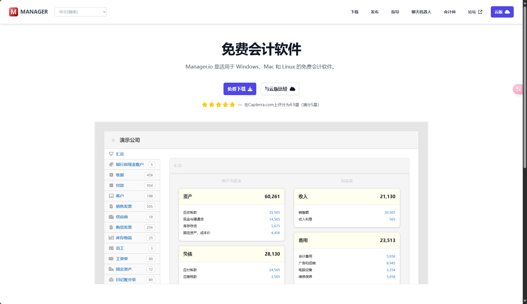Click the 会计师 navigation link
Viewport: 527px width, 304px height.
450,12
